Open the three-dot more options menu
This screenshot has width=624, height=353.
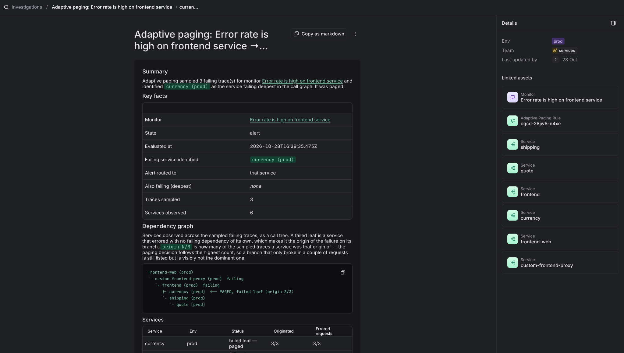point(355,34)
